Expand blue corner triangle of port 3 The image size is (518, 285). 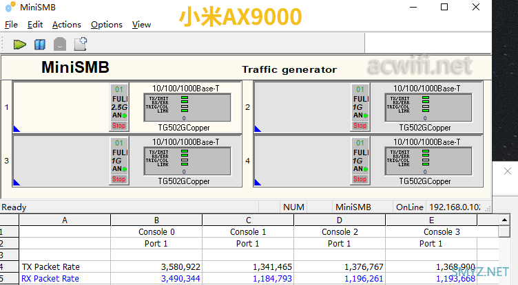tap(17, 181)
